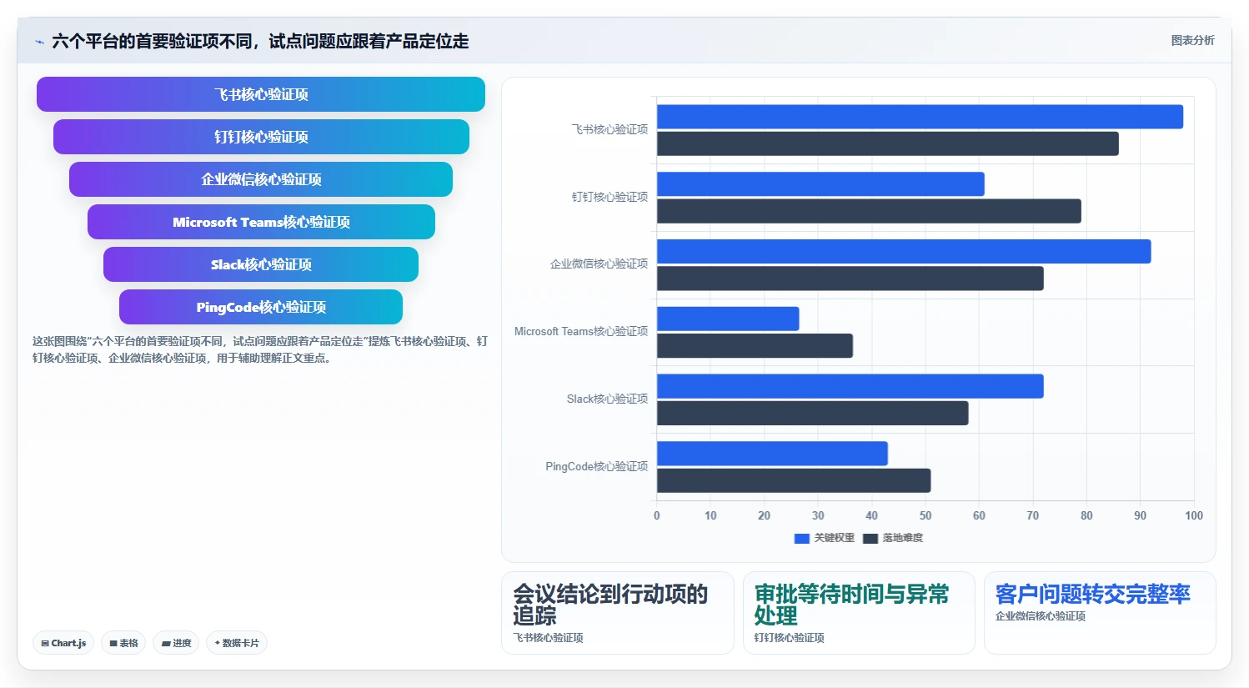Click the description paragraph starting 这张图围绕
Image resolution: width=1249 pixels, height=688 pixels.
(260, 349)
